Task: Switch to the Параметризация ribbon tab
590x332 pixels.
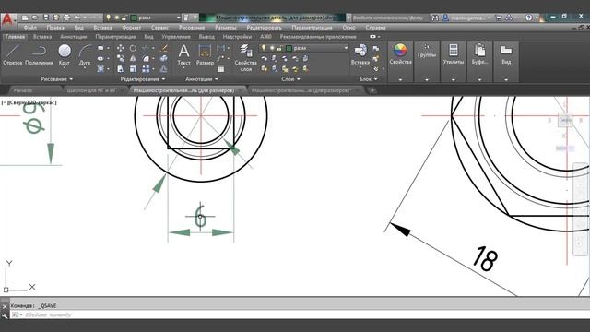Action: click(x=115, y=37)
